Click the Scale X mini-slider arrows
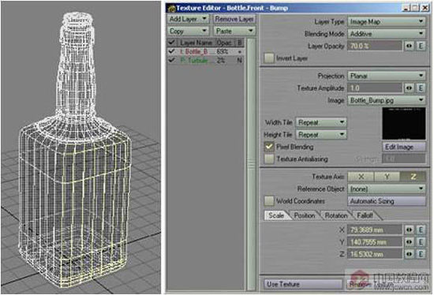 tap(410, 230)
